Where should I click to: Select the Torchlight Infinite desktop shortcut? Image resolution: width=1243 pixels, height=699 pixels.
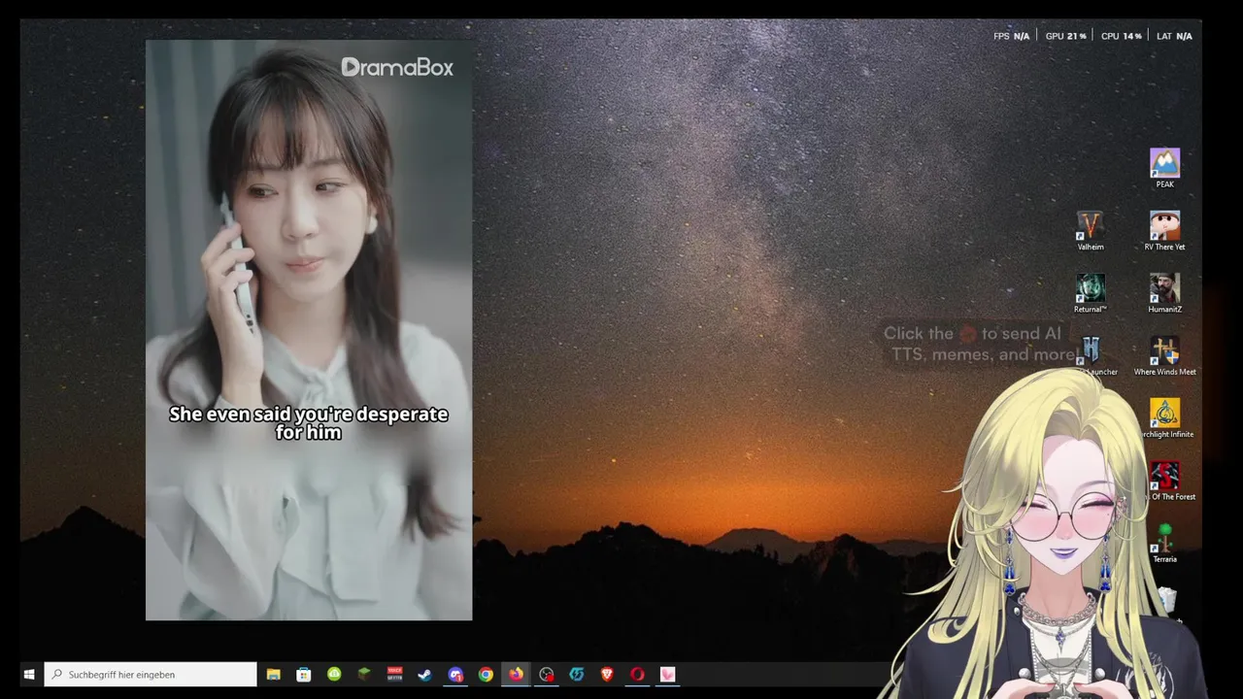tap(1164, 418)
